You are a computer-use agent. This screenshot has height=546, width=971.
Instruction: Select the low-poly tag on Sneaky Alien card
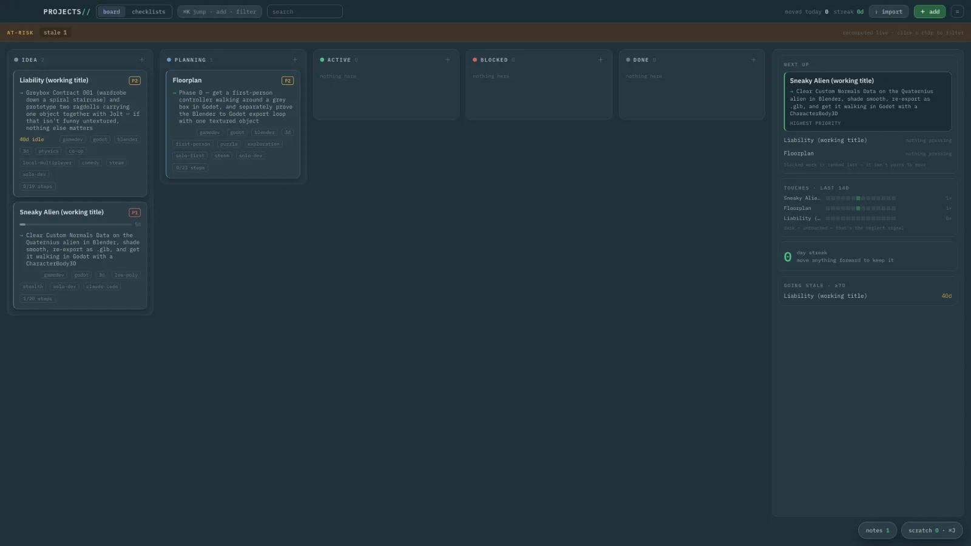coord(126,275)
